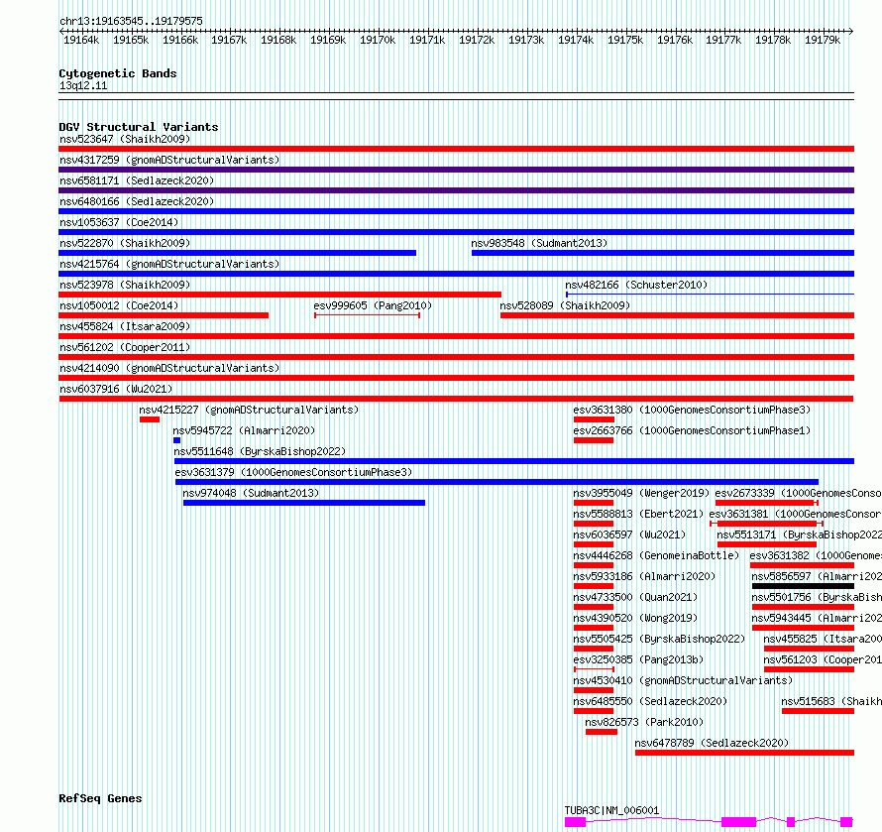Open the nsv4733500 (Quan2021) variant

coord(635,597)
